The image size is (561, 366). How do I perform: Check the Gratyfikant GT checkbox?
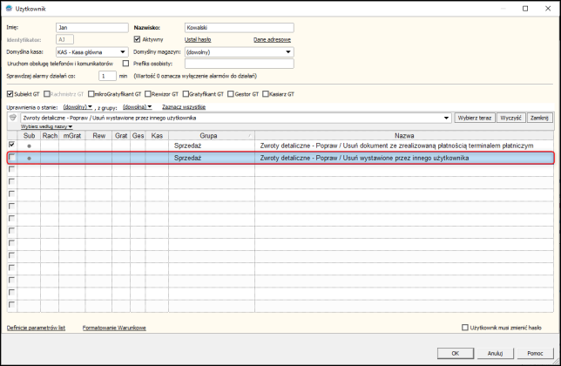[x=186, y=94]
